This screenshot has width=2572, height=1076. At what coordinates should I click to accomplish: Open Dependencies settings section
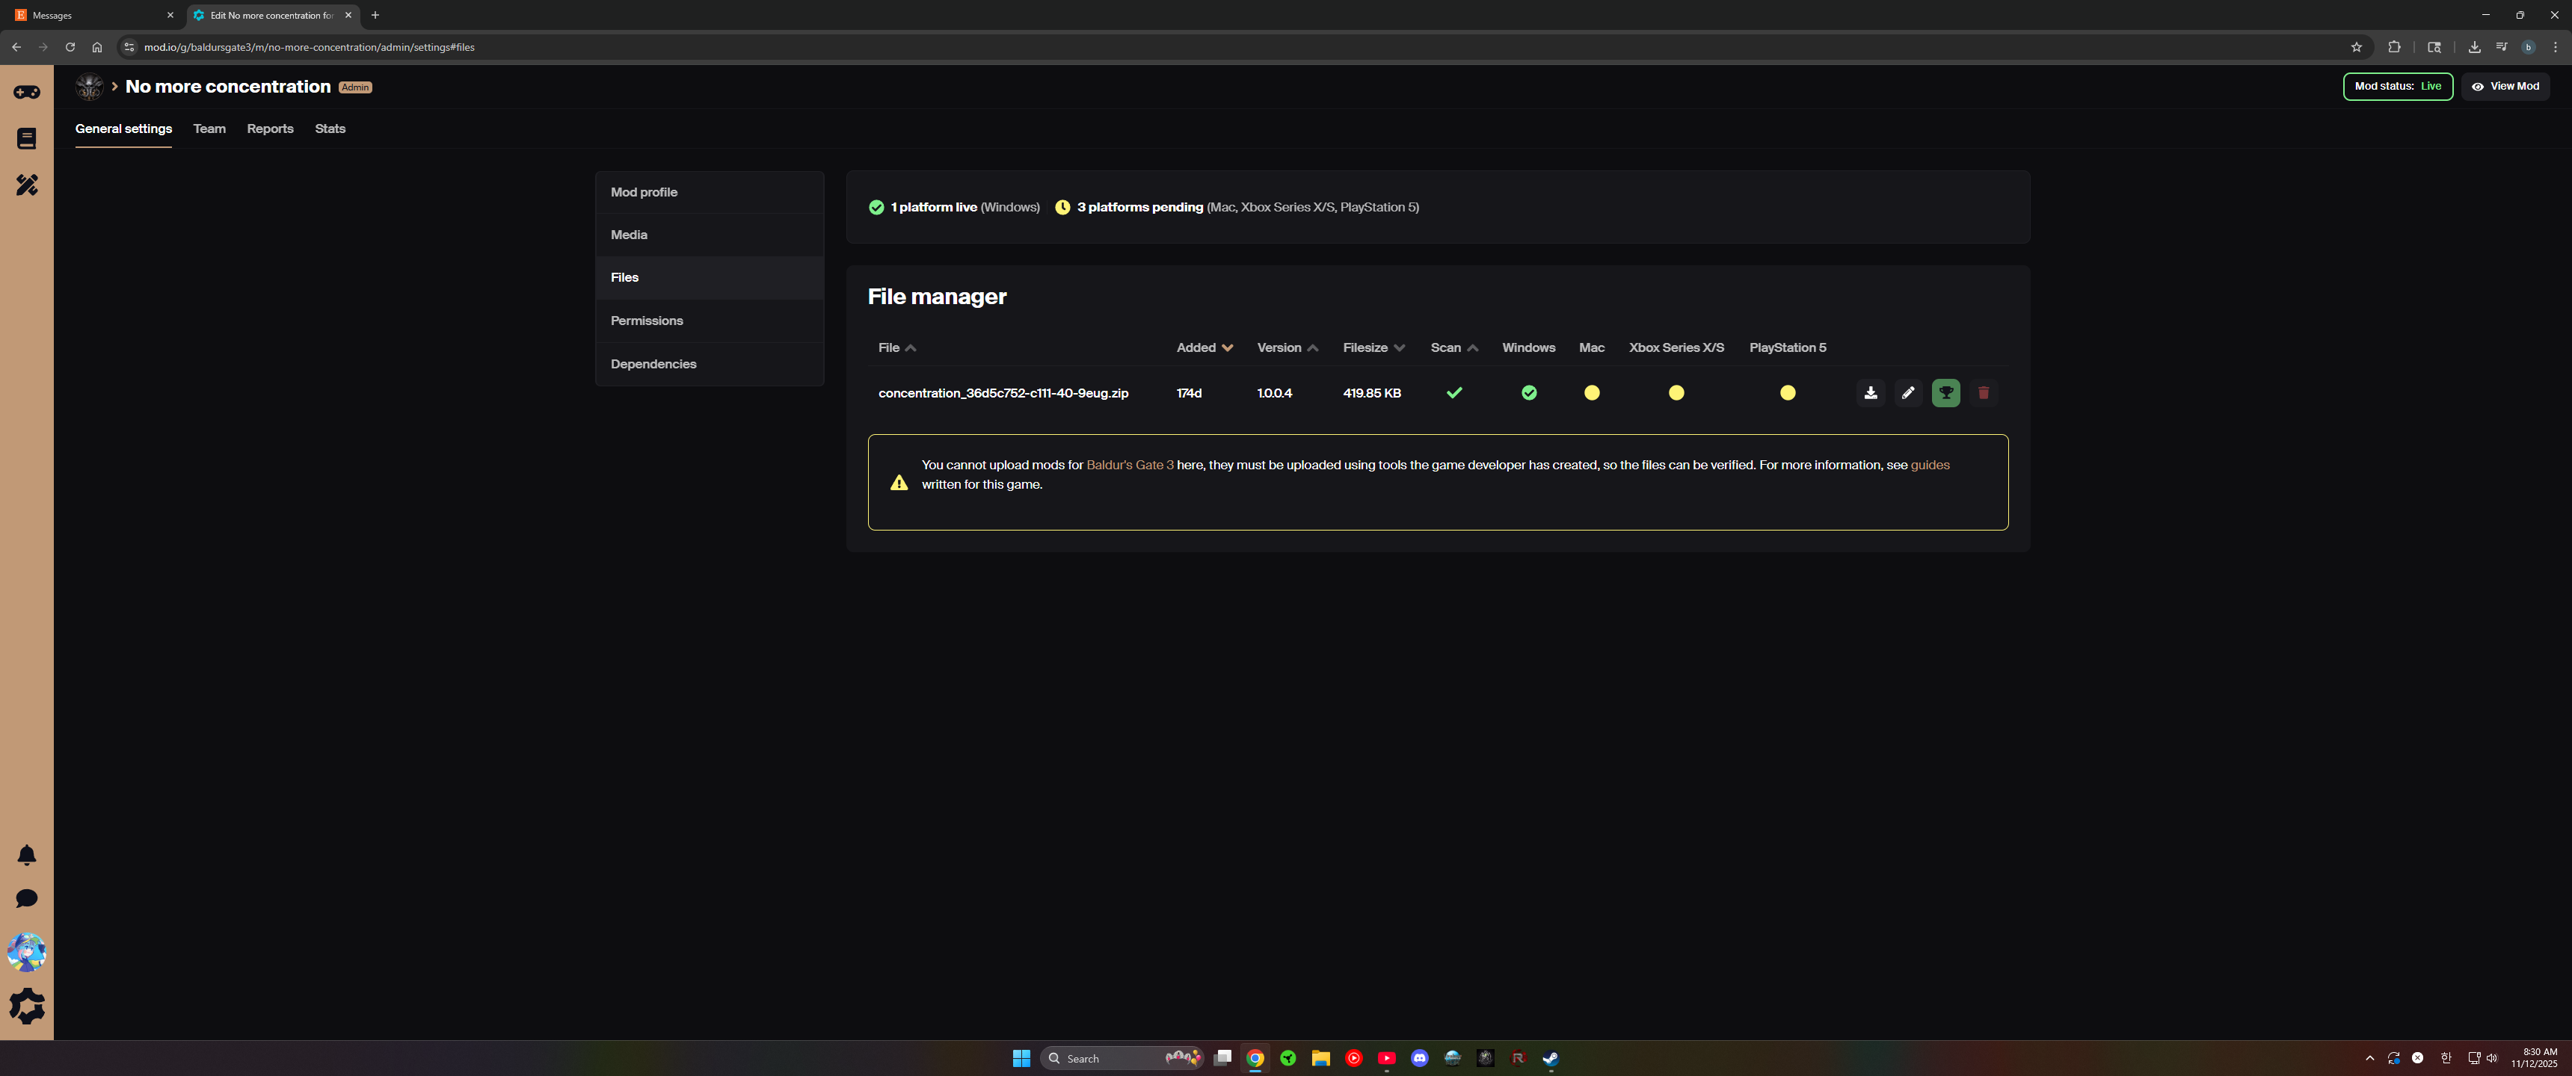click(654, 365)
